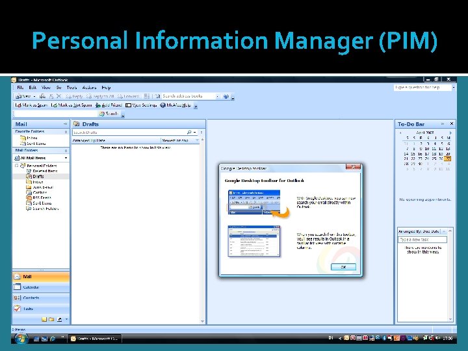The image size is (468, 351).
Task: Click the Notes icon in navigation pane
Action: coord(44,319)
